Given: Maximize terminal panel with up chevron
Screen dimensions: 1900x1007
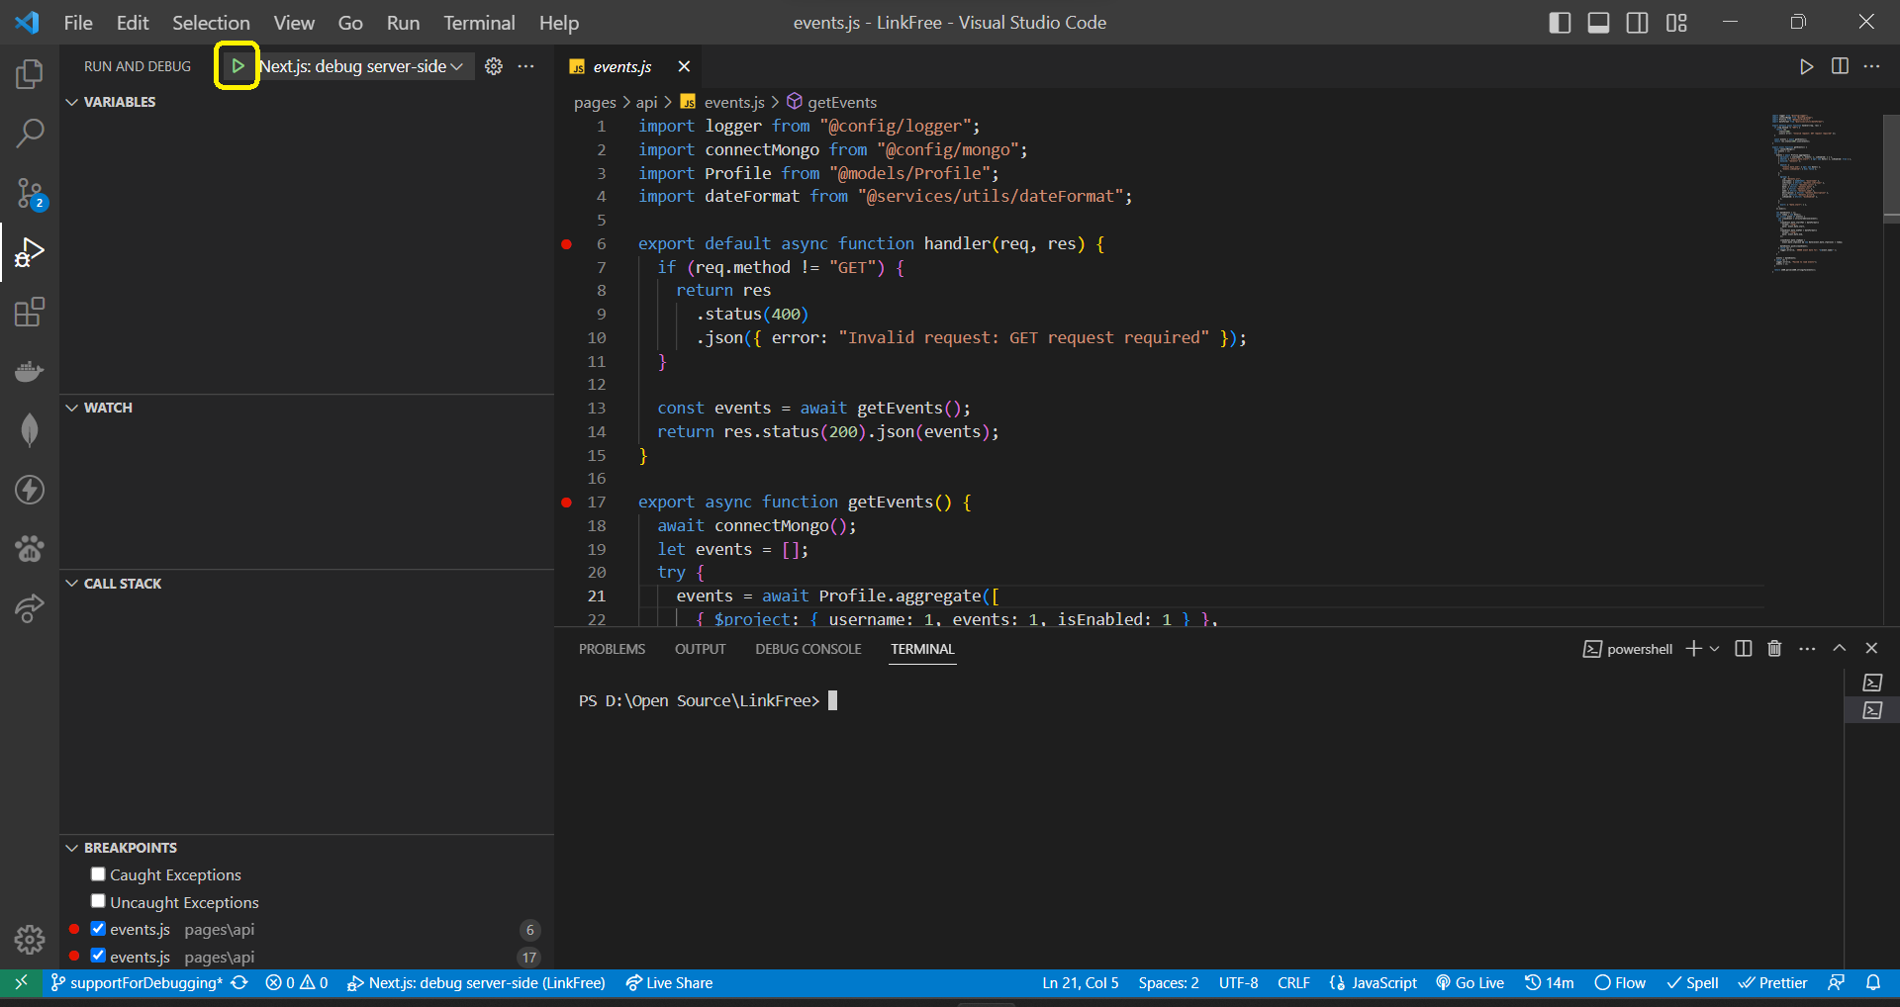Looking at the screenshot, I should point(1840,648).
